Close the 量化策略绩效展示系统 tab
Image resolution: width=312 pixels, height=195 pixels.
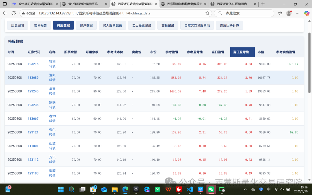106,4
